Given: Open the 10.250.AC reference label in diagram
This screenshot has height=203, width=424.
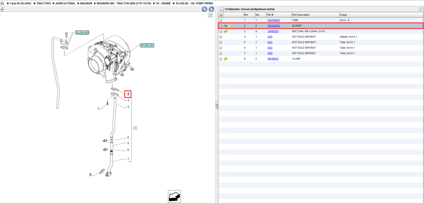Looking at the screenshot, I should [147, 45].
